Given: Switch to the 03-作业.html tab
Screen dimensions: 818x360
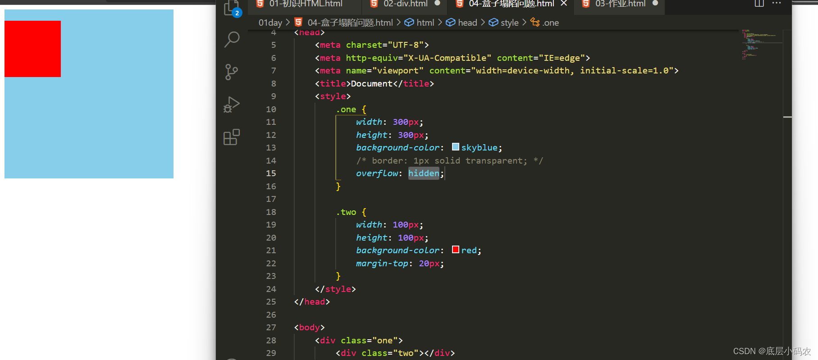Looking at the screenshot, I should coord(620,4).
